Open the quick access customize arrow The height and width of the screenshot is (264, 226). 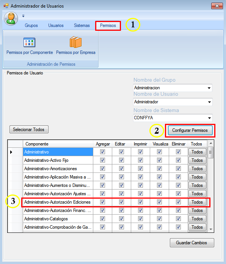click(24, 16)
